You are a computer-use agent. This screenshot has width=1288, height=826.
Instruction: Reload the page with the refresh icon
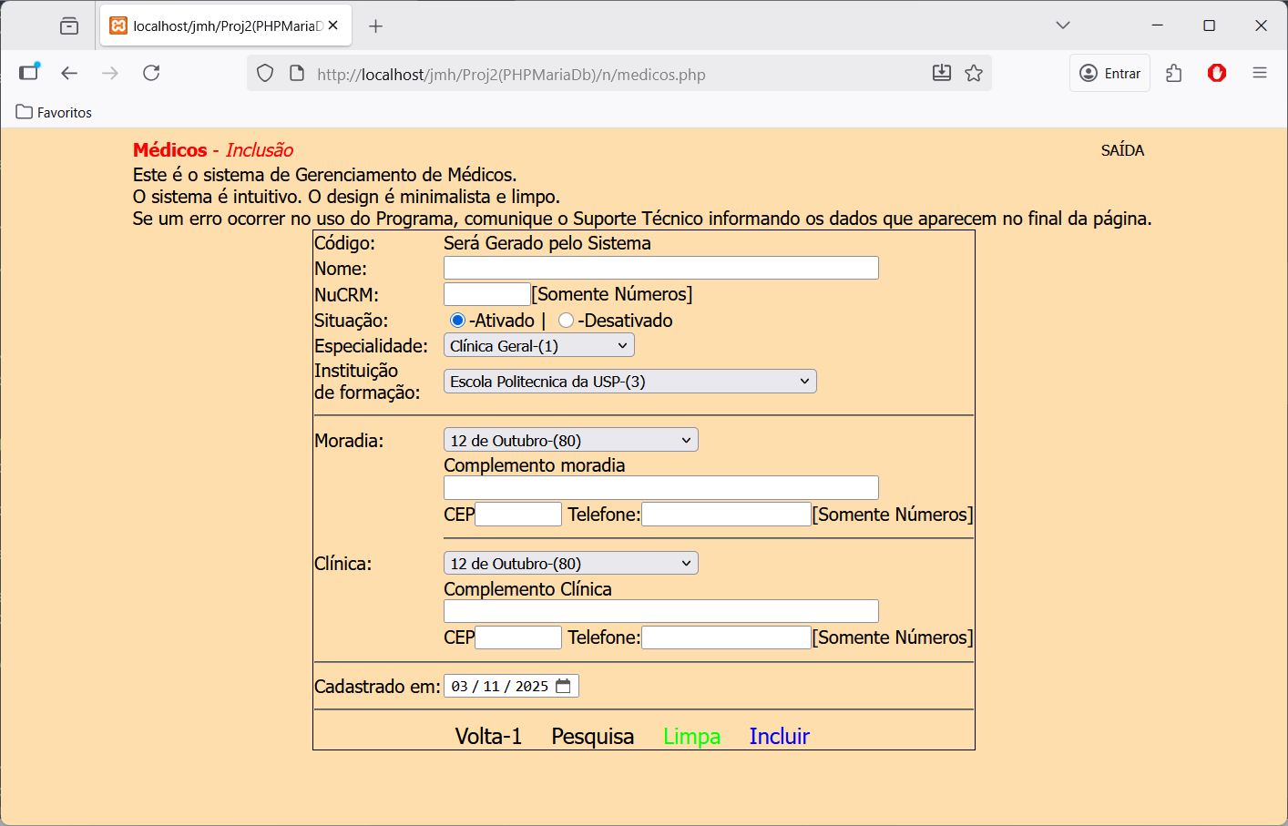pyautogui.click(x=151, y=73)
